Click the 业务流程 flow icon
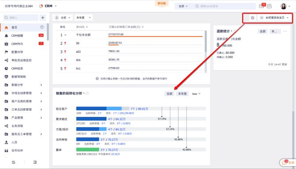The width and height of the screenshot is (296, 169). click(7, 126)
